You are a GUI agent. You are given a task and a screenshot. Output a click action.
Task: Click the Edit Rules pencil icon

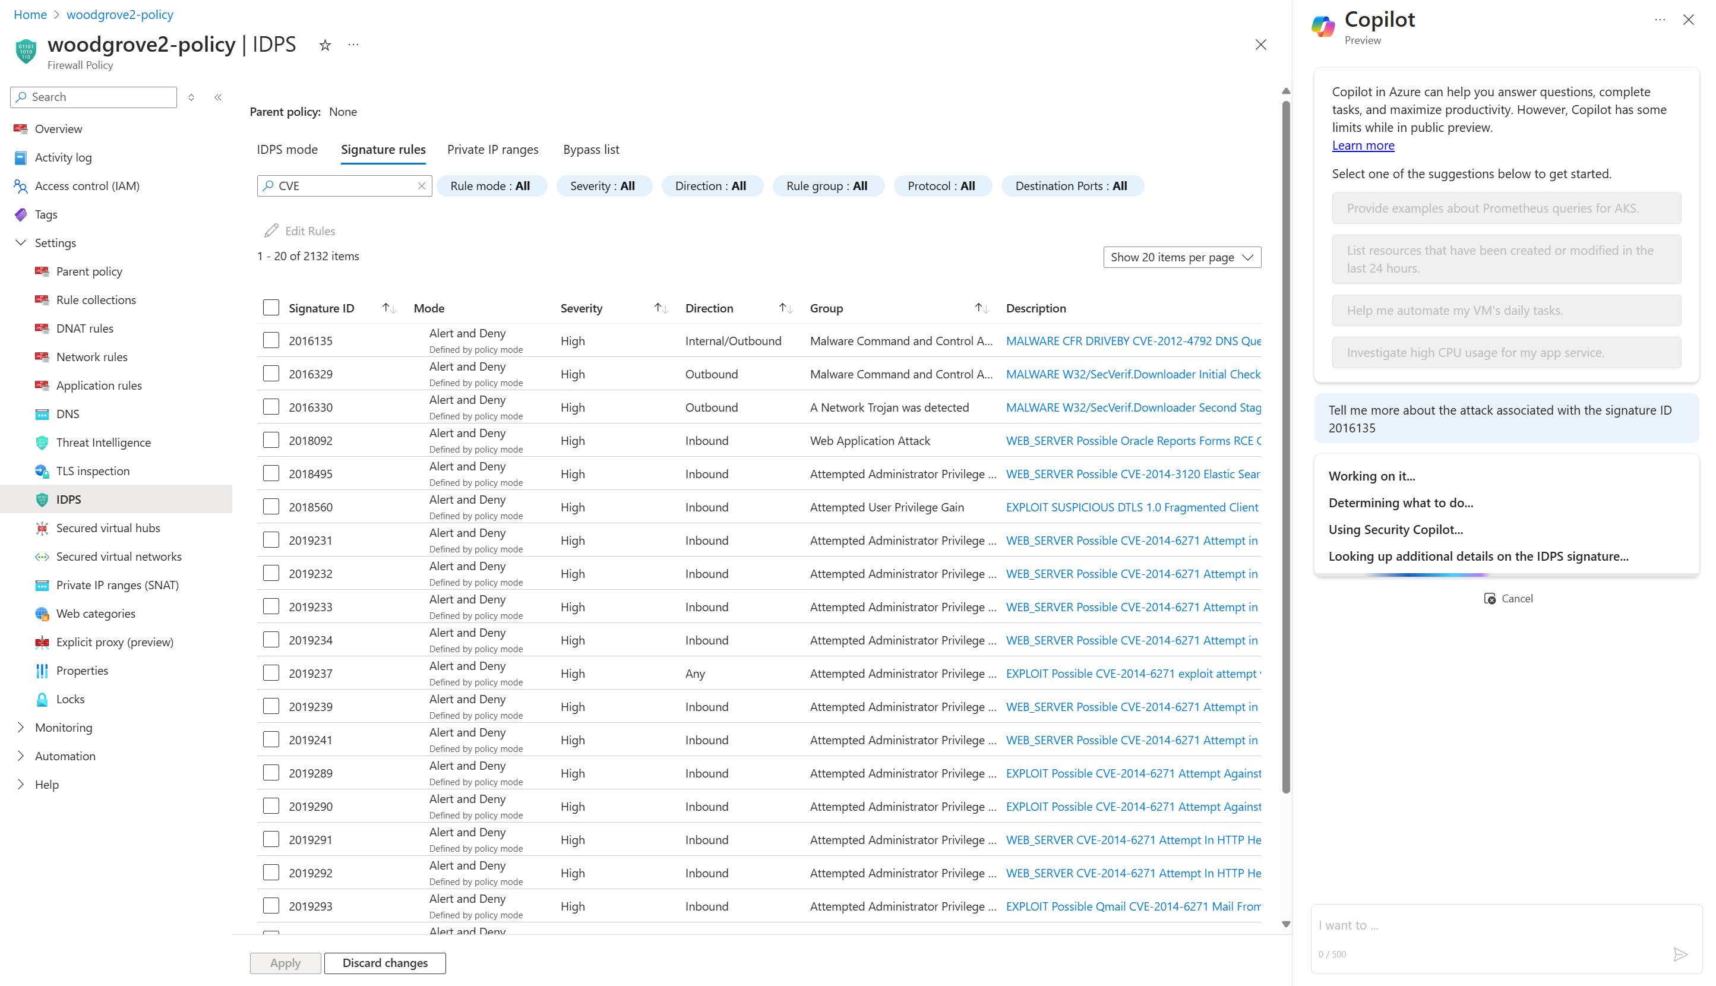pyautogui.click(x=271, y=231)
